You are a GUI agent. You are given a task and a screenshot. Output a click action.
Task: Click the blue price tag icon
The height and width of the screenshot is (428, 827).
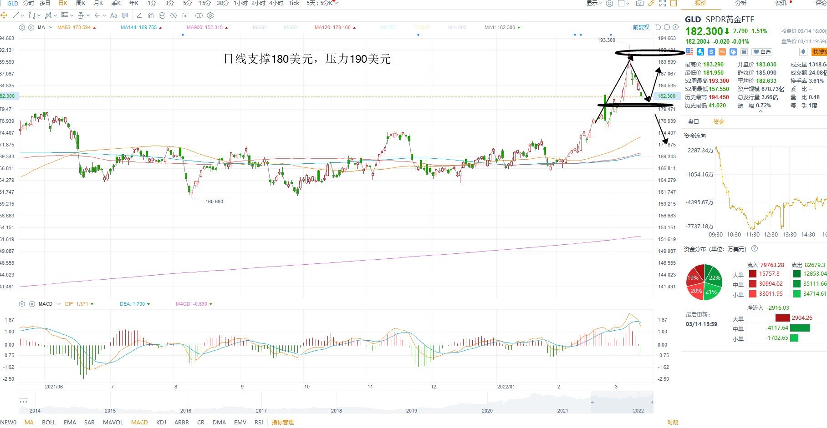tap(733, 52)
